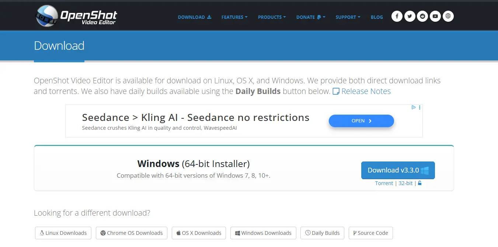
Task: Click the OPEN button on the Seedance ad
Action: 361,121
